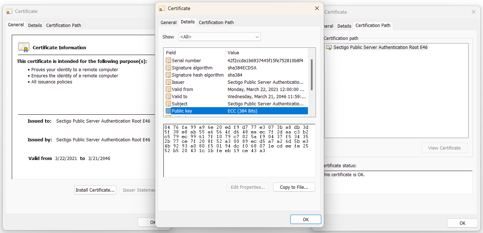Click OK in the right Certificate window

tap(462, 223)
